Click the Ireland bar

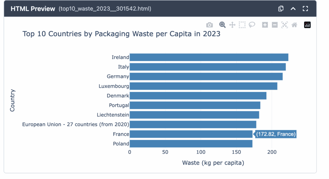point(209,57)
